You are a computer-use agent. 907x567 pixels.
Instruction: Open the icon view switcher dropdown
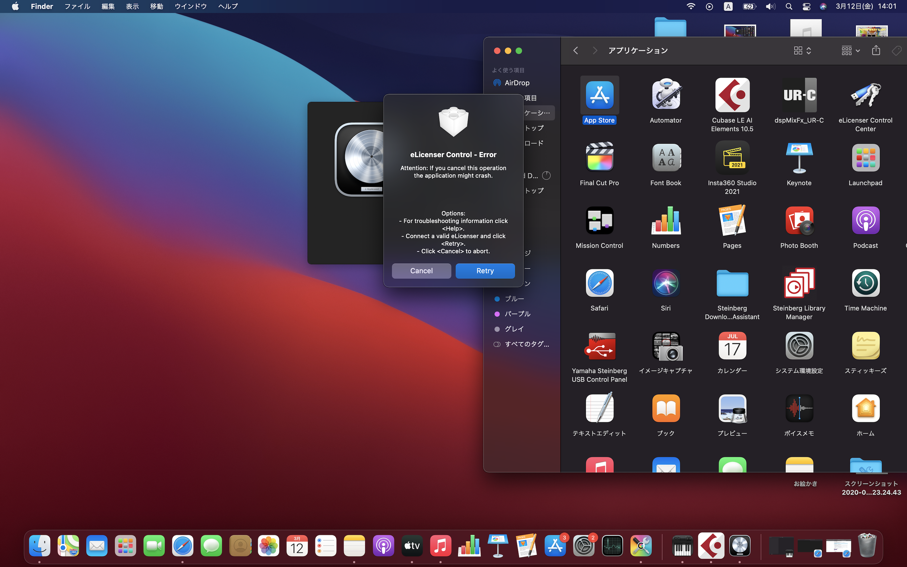(x=802, y=51)
